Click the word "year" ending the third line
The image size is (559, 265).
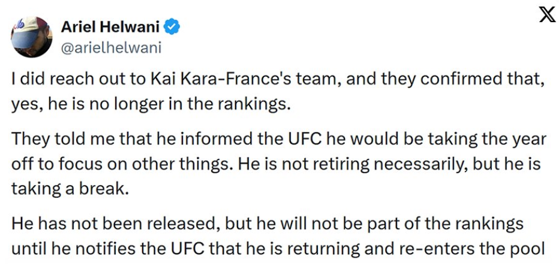pyautogui.click(x=528, y=139)
